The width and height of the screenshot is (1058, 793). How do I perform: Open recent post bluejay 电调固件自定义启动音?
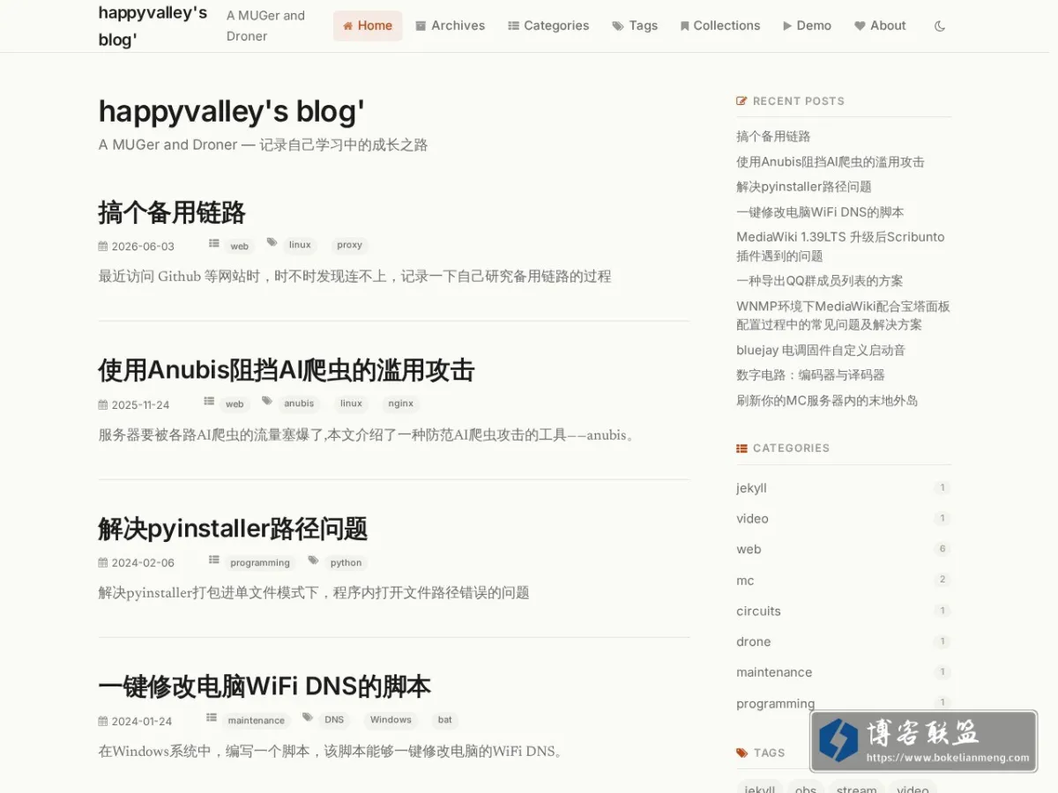point(821,351)
